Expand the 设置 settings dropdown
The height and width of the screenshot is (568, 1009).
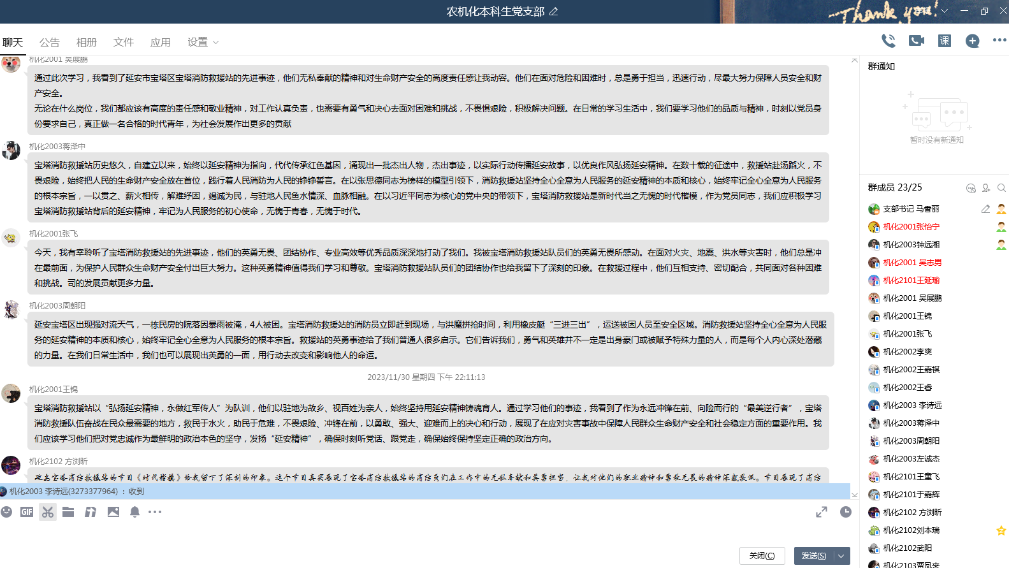pos(203,42)
